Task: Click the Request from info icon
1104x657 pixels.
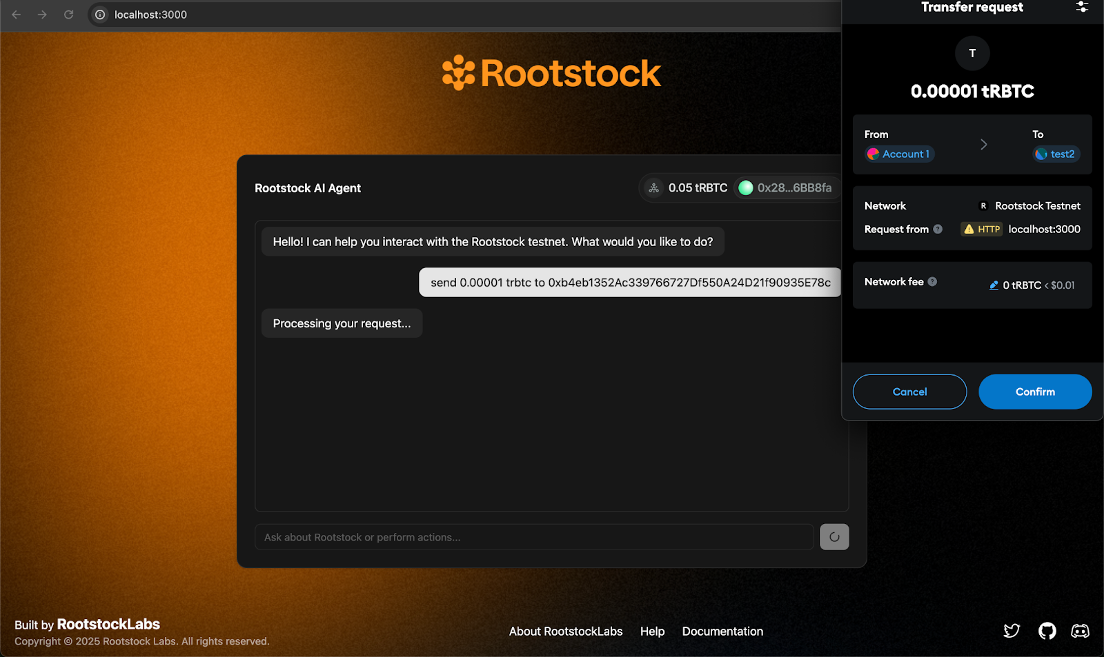Action: [x=938, y=229]
